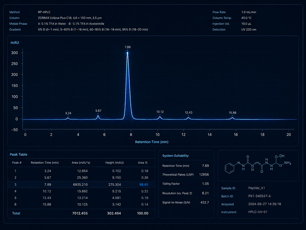The height and width of the screenshot is (230, 306).
Task: Select Batch ID value PX1-240527-A
Action: click(259, 196)
